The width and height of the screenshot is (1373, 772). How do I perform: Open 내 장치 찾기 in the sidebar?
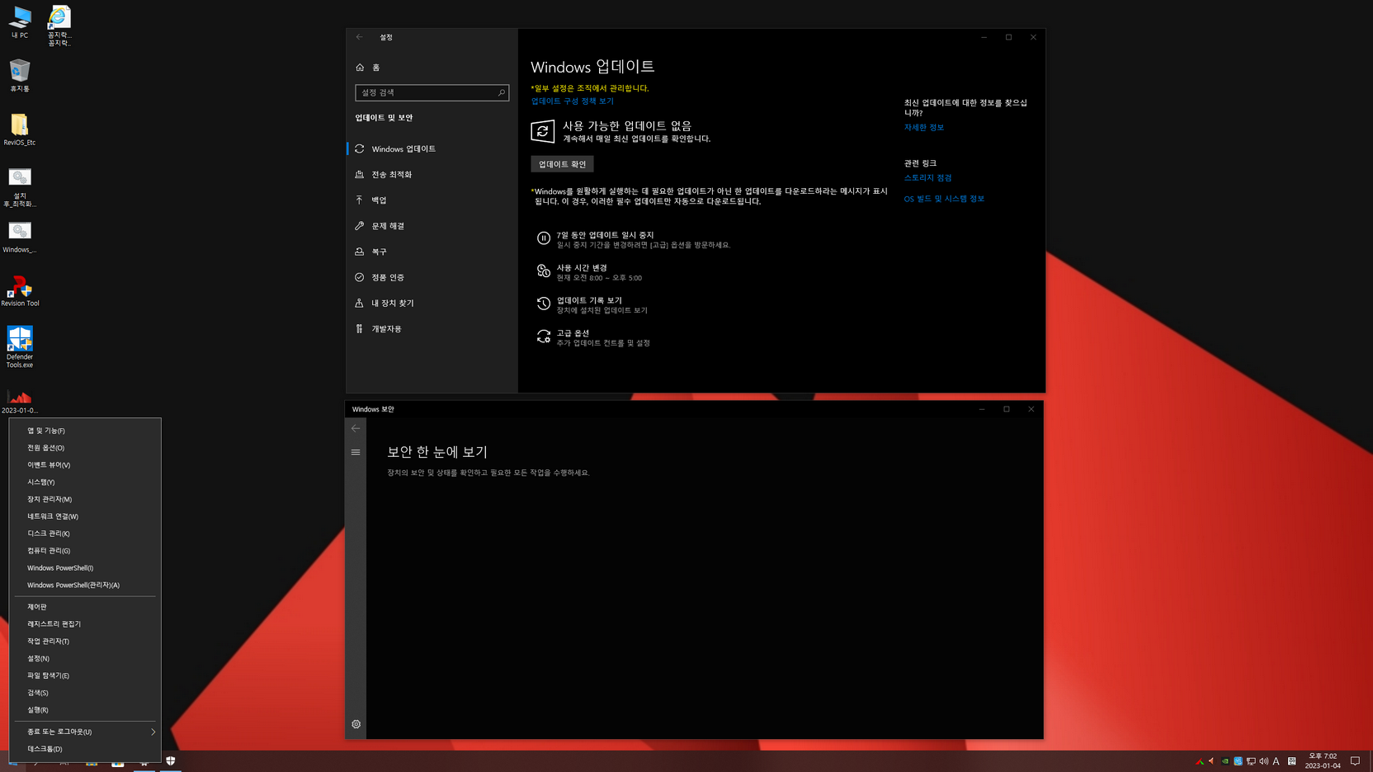click(x=431, y=303)
